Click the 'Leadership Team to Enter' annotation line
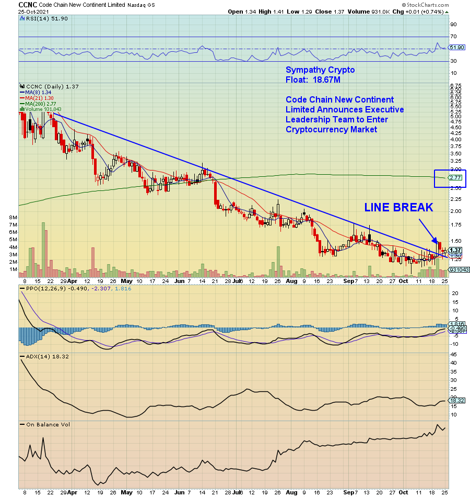Viewport: 470px width, 497px height. (336, 119)
